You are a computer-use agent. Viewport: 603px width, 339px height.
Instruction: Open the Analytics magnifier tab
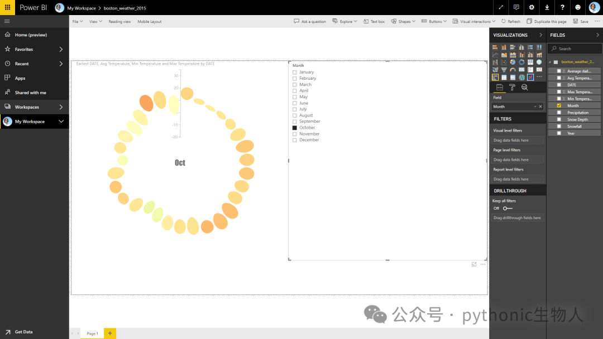tap(524, 88)
